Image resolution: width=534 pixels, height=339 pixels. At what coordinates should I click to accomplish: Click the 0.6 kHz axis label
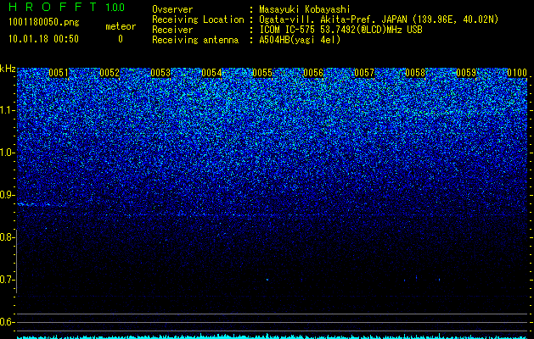tap(7, 322)
